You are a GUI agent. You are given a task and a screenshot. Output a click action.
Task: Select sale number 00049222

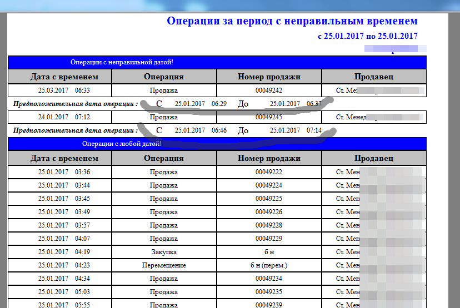269,172
